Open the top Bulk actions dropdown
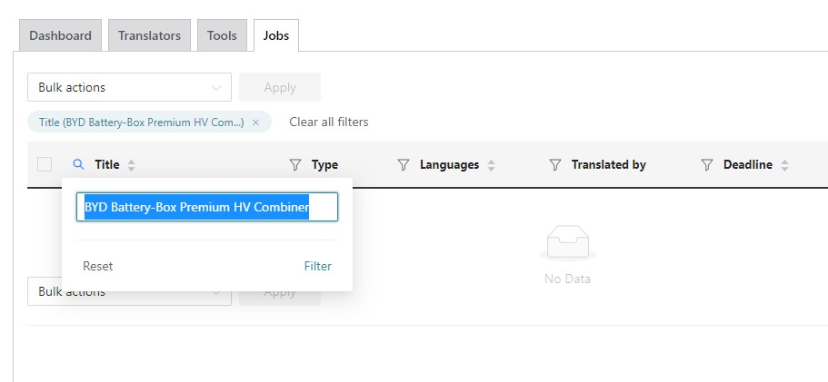Image resolution: width=828 pixels, height=382 pixels. 129,87
